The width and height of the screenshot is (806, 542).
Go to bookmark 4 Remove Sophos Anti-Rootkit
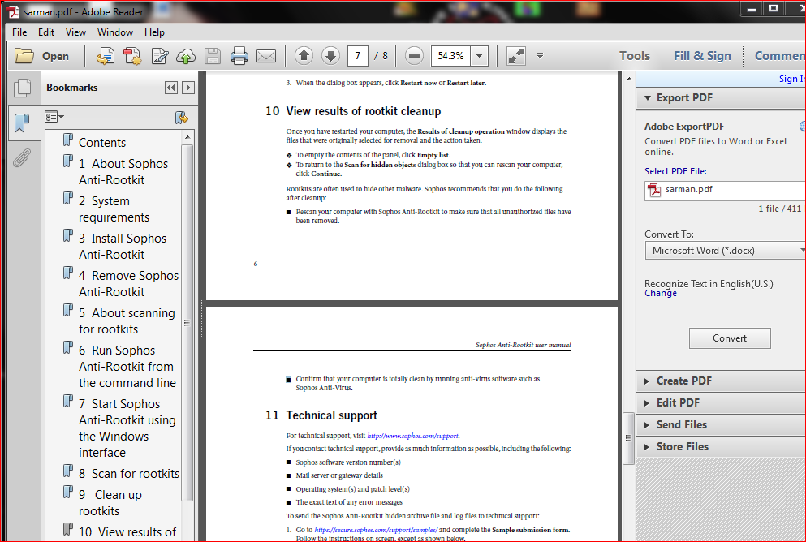[128, 284]
